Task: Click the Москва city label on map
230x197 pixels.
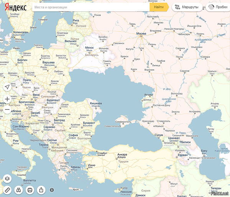Action: point(141,33)
